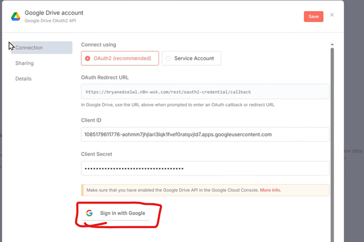
Task: Click into the Client Secret field
Action: coord(205,168)
